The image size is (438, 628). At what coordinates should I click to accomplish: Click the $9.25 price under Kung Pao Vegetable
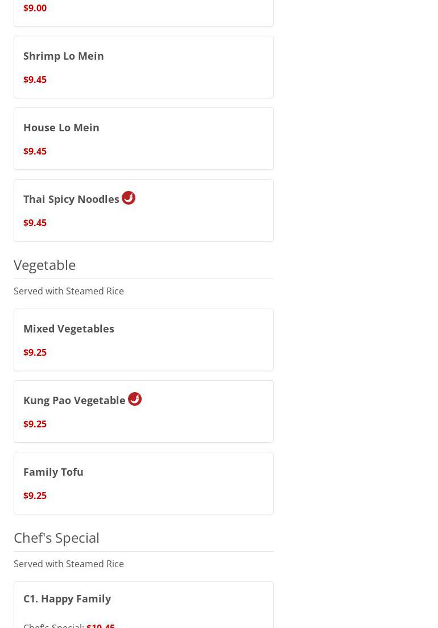point(35,424)
